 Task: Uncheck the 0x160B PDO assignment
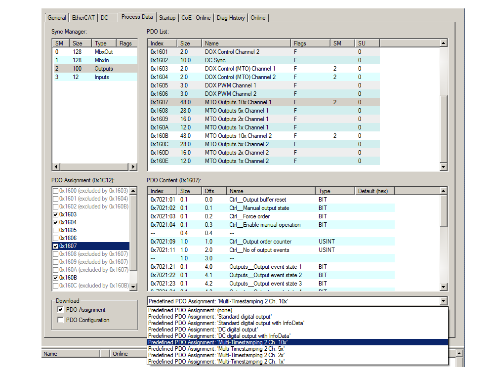coord(56,278)
